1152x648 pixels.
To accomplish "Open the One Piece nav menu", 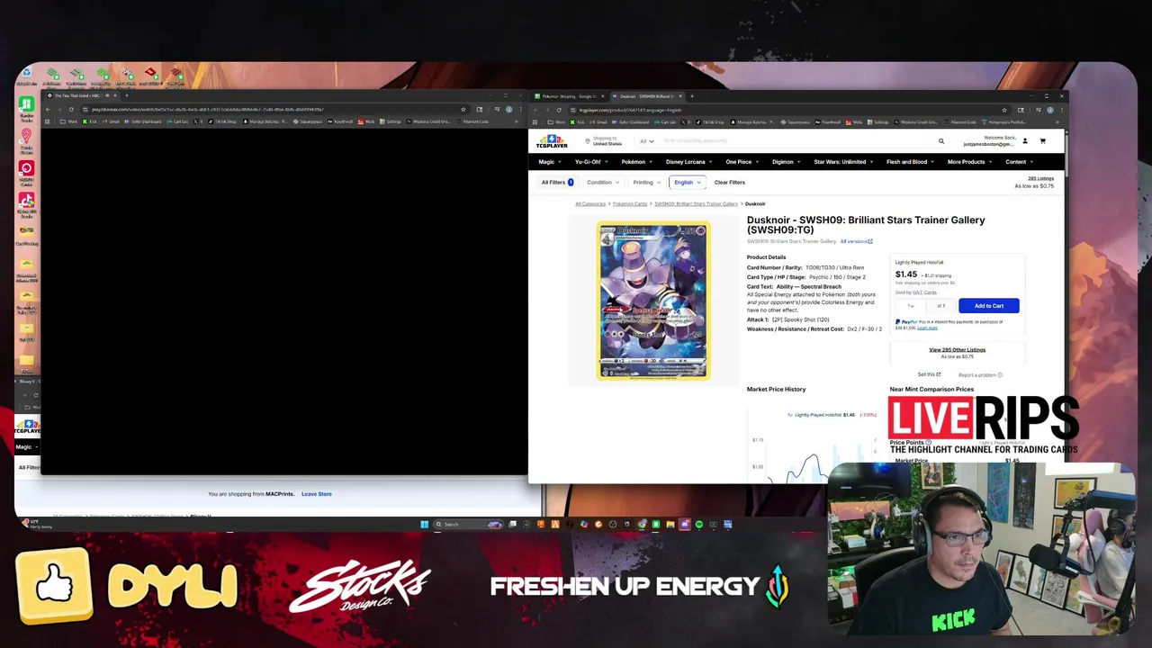I will 742,162.
